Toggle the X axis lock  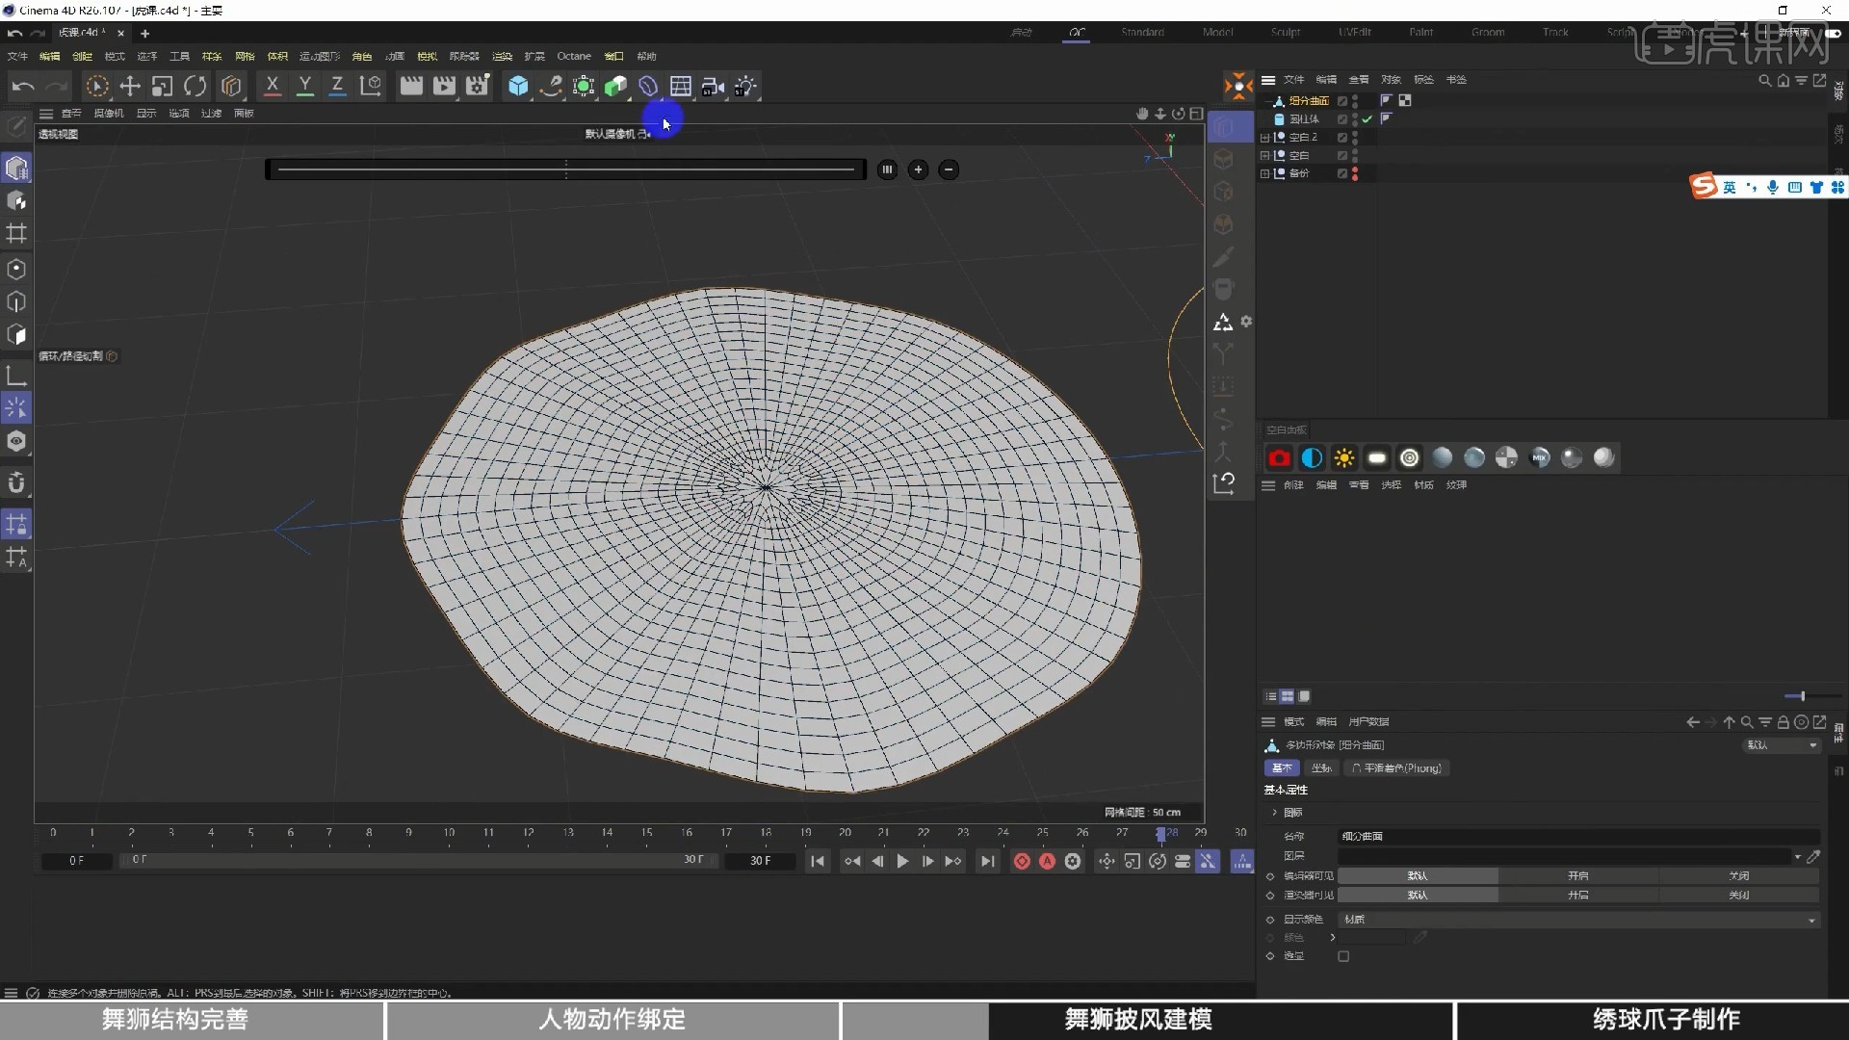(x=273, y=87)
